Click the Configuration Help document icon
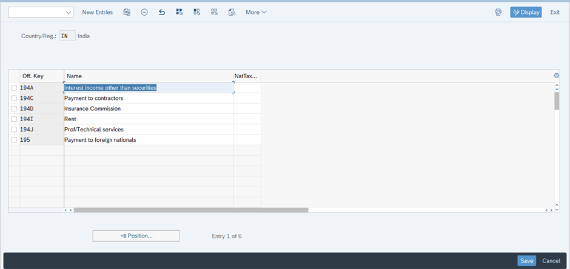 pos(232,12)
